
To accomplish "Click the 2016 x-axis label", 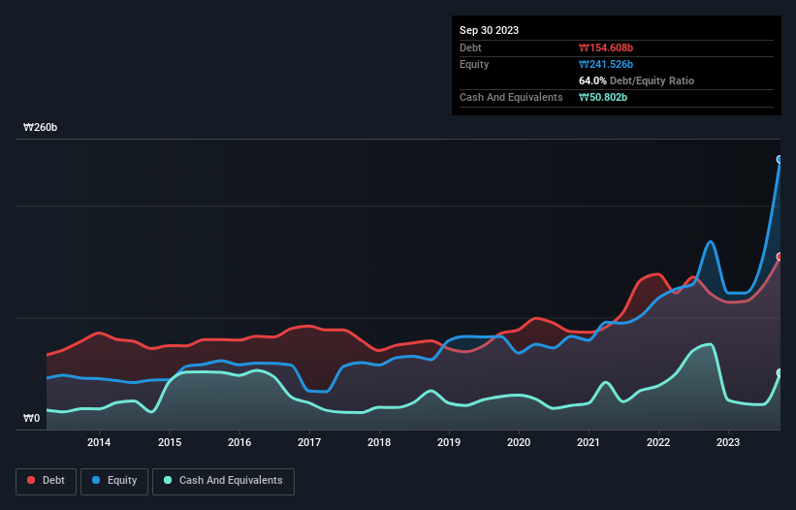I will 239,442.
